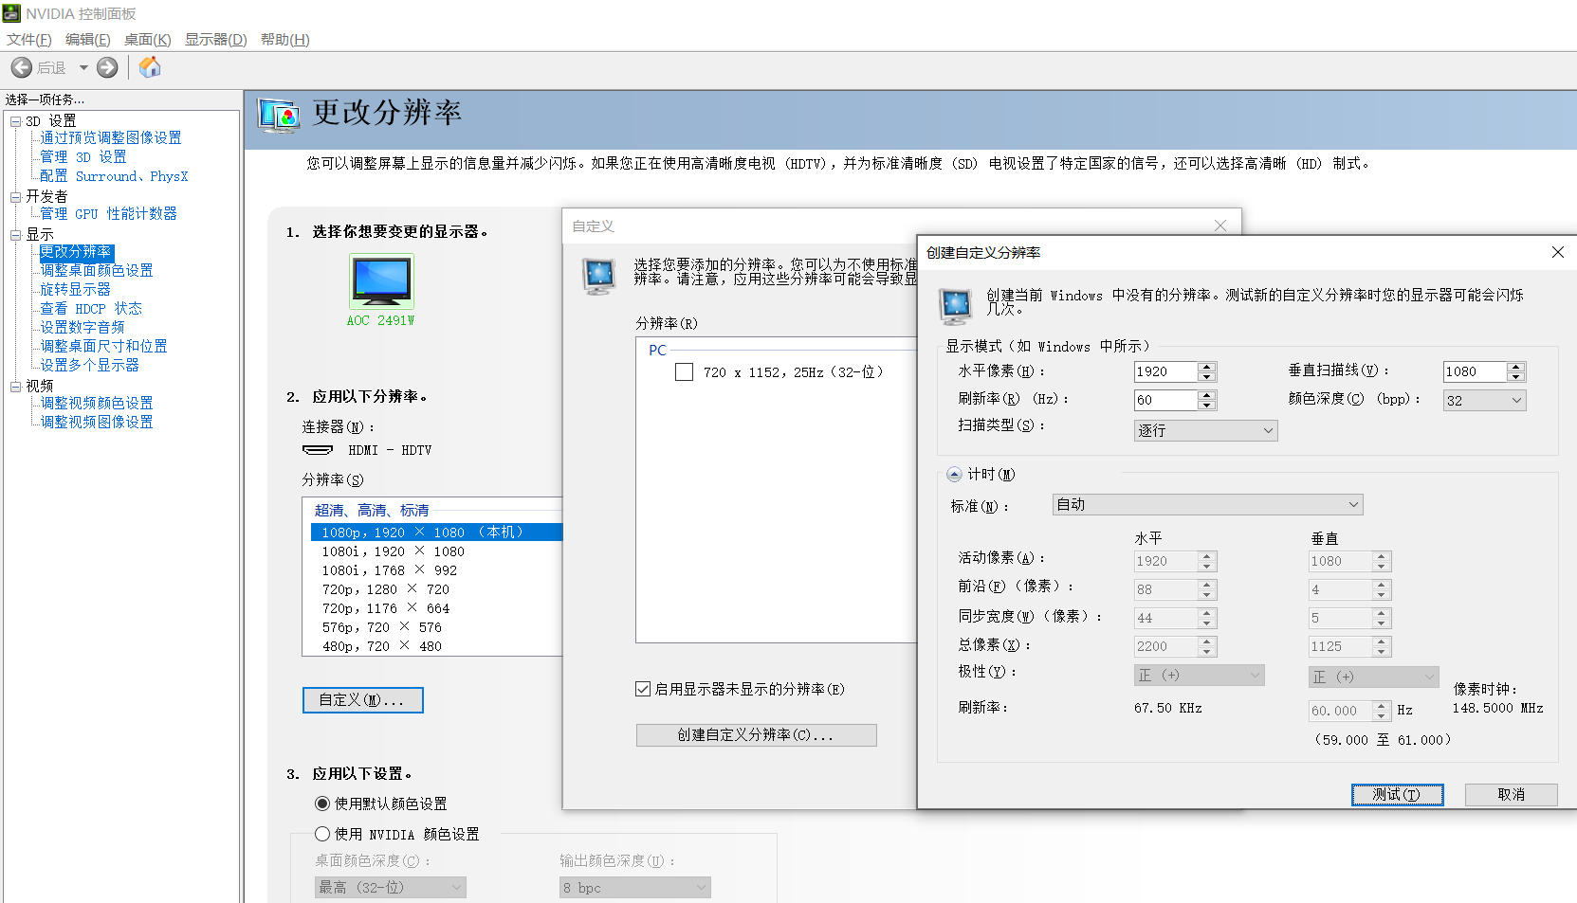Collapse the 视频 tree node

pos(15,387)
